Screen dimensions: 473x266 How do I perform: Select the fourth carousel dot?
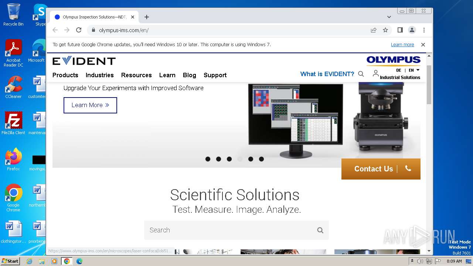pos(240,159)
